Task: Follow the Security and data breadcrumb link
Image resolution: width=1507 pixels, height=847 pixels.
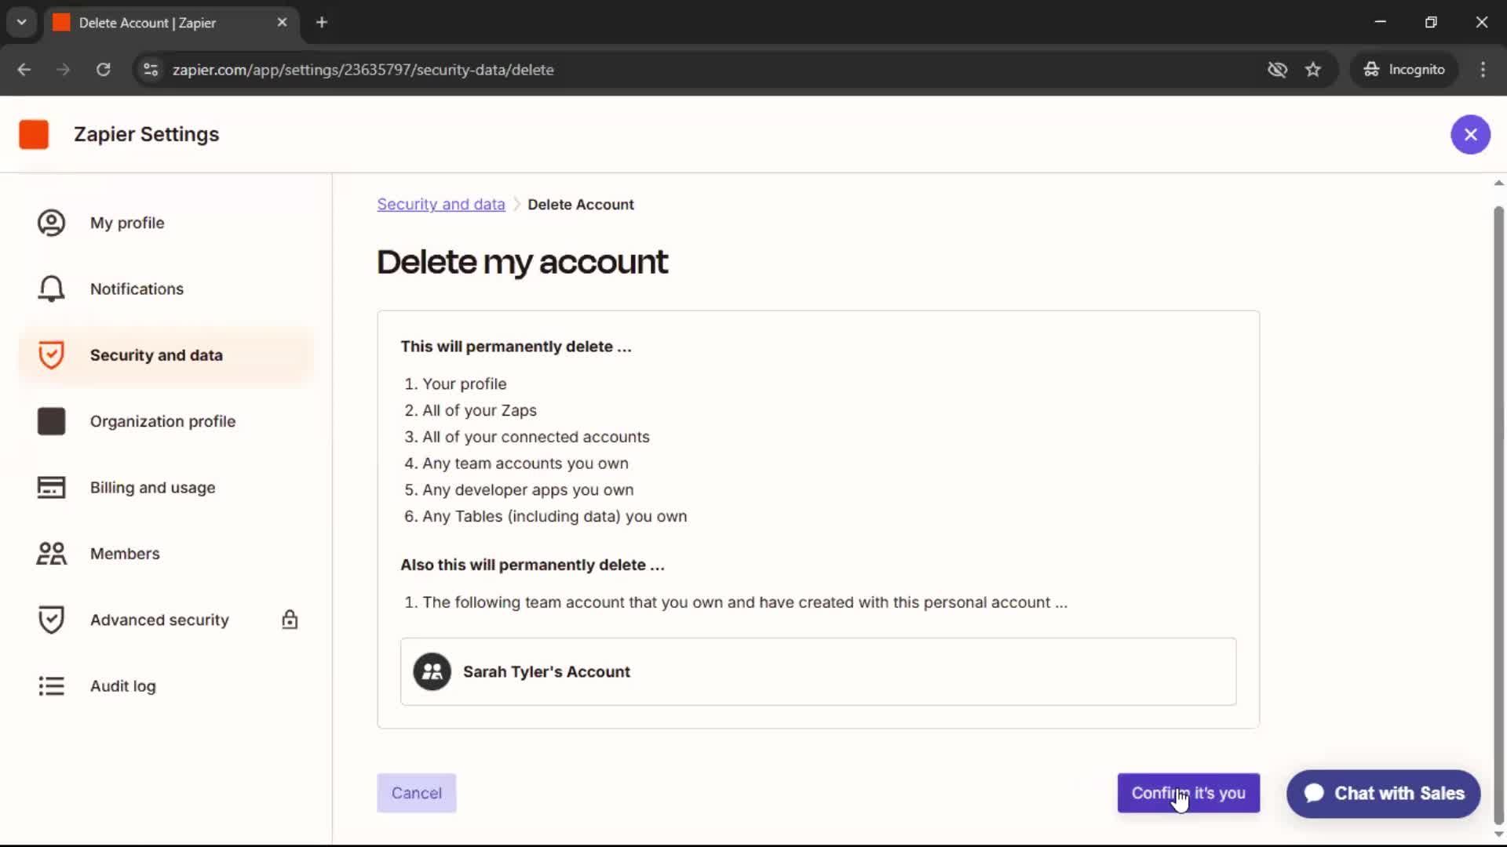Action: 440,204
